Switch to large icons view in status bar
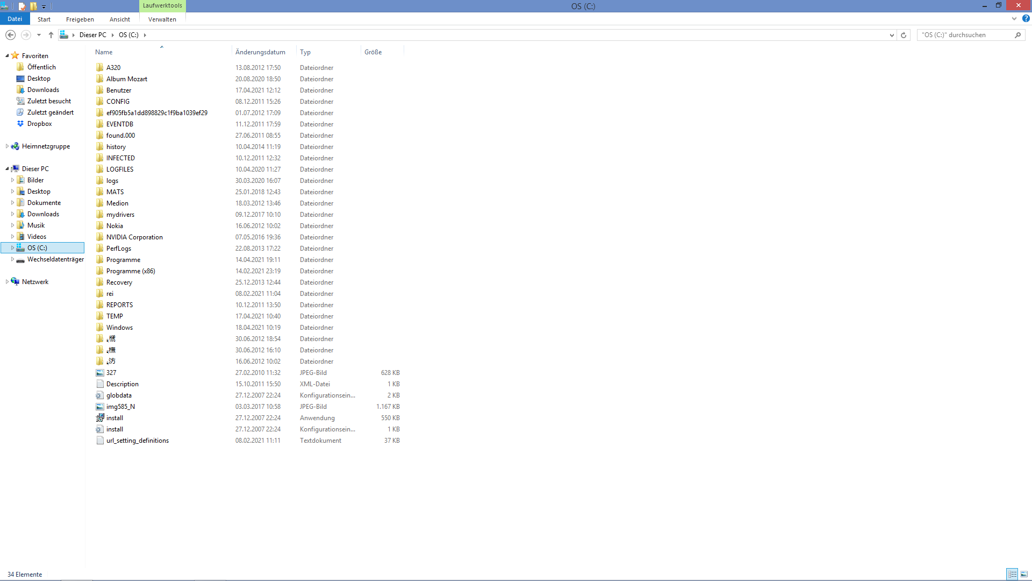Image resolution: width=1032 pixels, height=581 pixels. 1024,574
